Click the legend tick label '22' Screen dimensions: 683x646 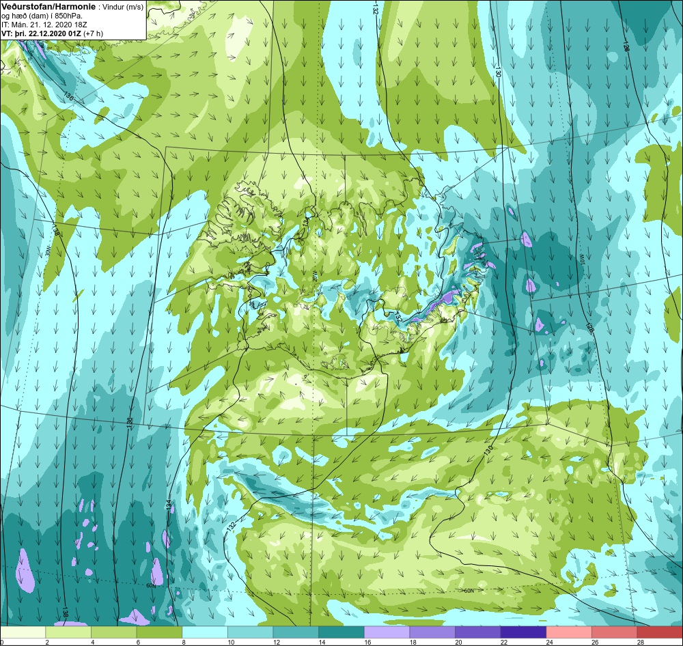(x=504, y=642)
